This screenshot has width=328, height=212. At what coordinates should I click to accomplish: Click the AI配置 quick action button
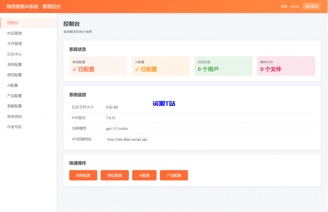[x=144, y=175]
